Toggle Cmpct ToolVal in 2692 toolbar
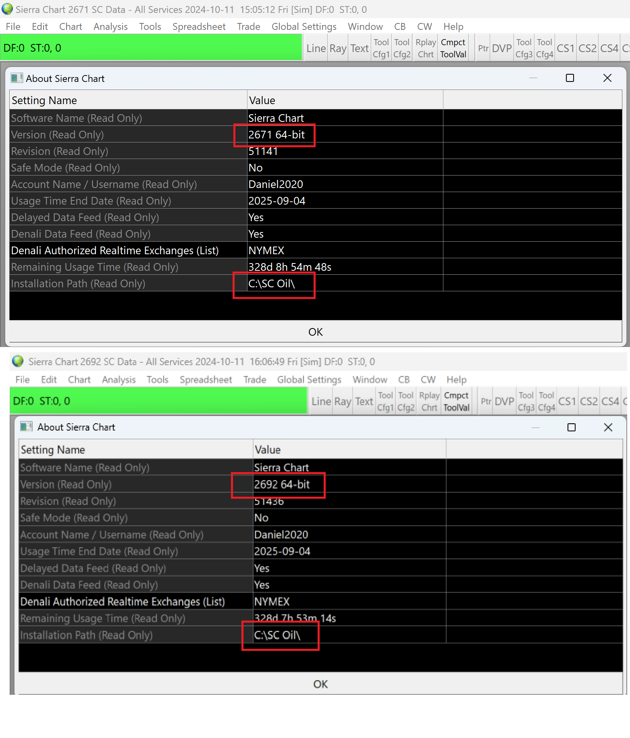The width and height of the screenshot is (630, 738). [456, 401]
